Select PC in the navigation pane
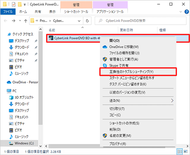The width and height of the screenshot is (190, 155). (12, 91)
